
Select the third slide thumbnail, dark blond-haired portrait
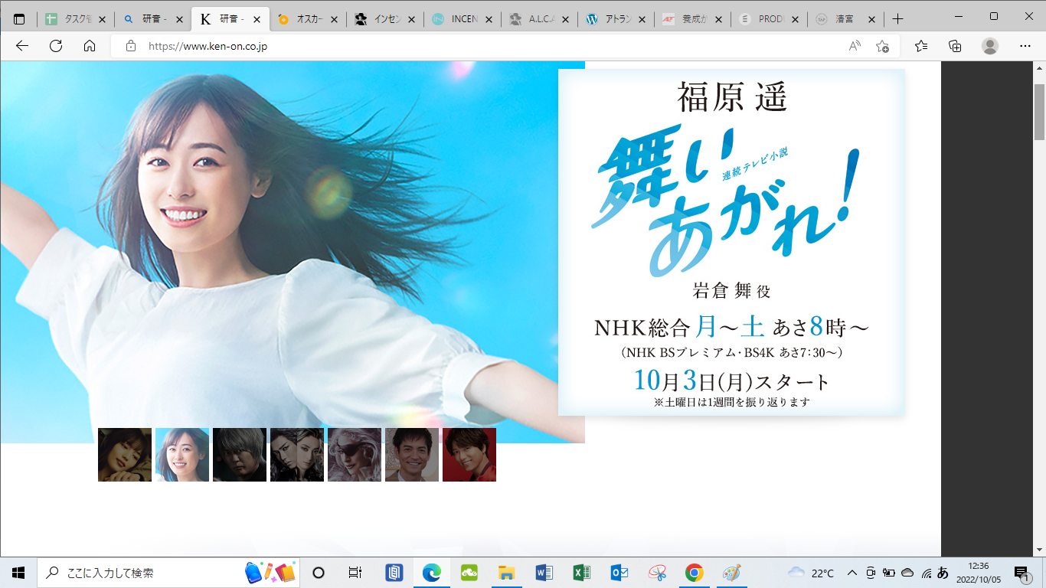(240, 455)
